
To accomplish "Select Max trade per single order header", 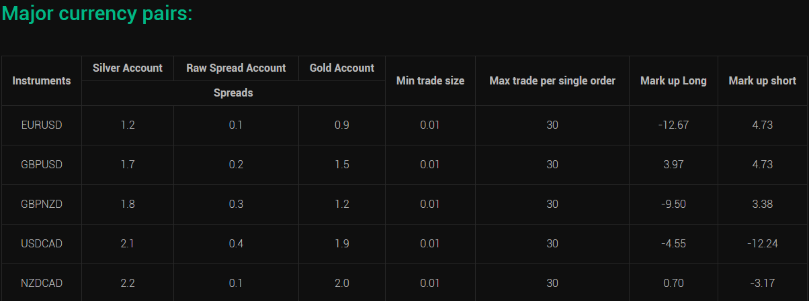I will click(x=552, y=80).
